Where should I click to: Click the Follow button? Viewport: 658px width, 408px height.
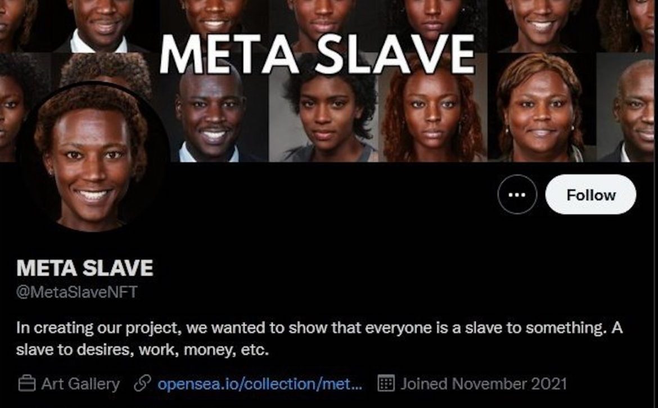click(591, 194)
